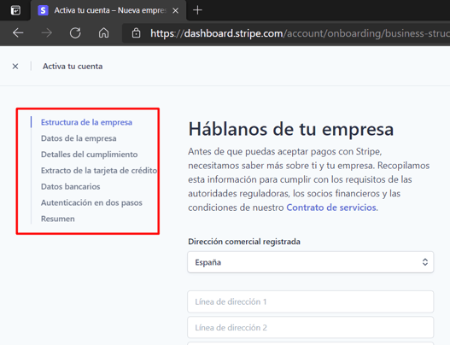Select Activa tu cuenta browser tab
Image resolution: width=450 pixels, height=345 pixels.
click(108, 10)
